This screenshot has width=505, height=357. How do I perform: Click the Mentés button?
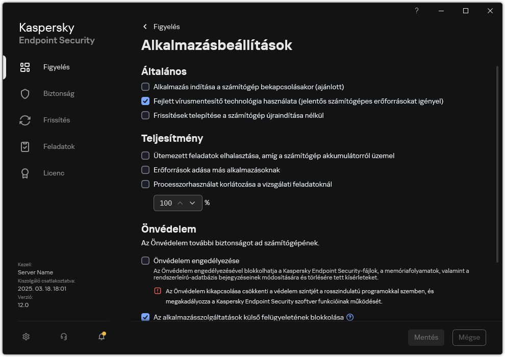(x=426, y=337)
